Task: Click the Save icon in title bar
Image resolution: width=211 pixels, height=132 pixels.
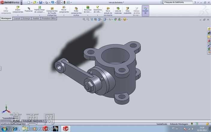Action: (41, 2)
